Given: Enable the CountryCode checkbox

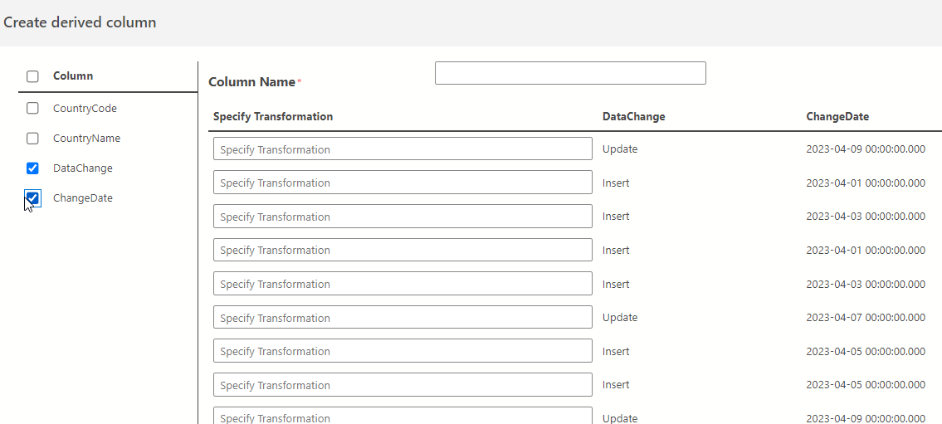Looking at the screenshot, I should click(x=32, y=108).
